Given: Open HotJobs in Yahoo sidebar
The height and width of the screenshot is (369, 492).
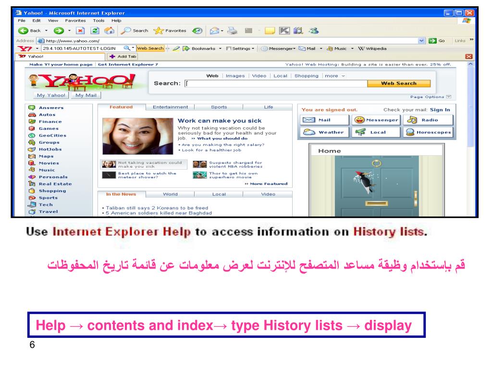Looking at the screenshot, I should [x=50, y=149].
